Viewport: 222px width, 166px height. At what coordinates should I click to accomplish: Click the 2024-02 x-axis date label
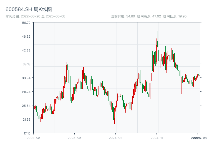tap(115, 138)
